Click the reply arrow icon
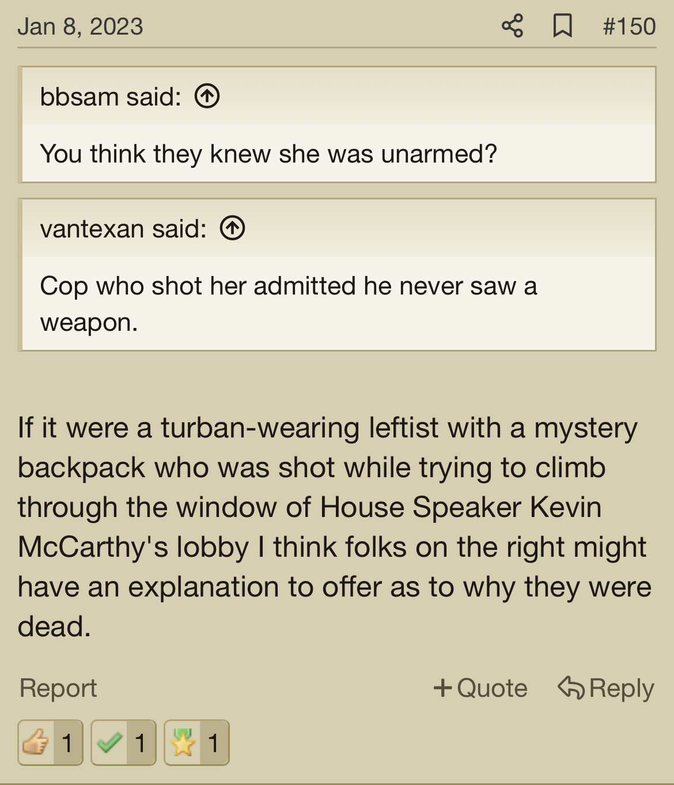This screenshot has height=785, width=674. 571,688
